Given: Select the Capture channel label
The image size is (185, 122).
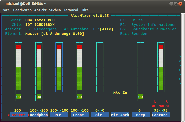Looking at the screenshot, I should [161, 115].
